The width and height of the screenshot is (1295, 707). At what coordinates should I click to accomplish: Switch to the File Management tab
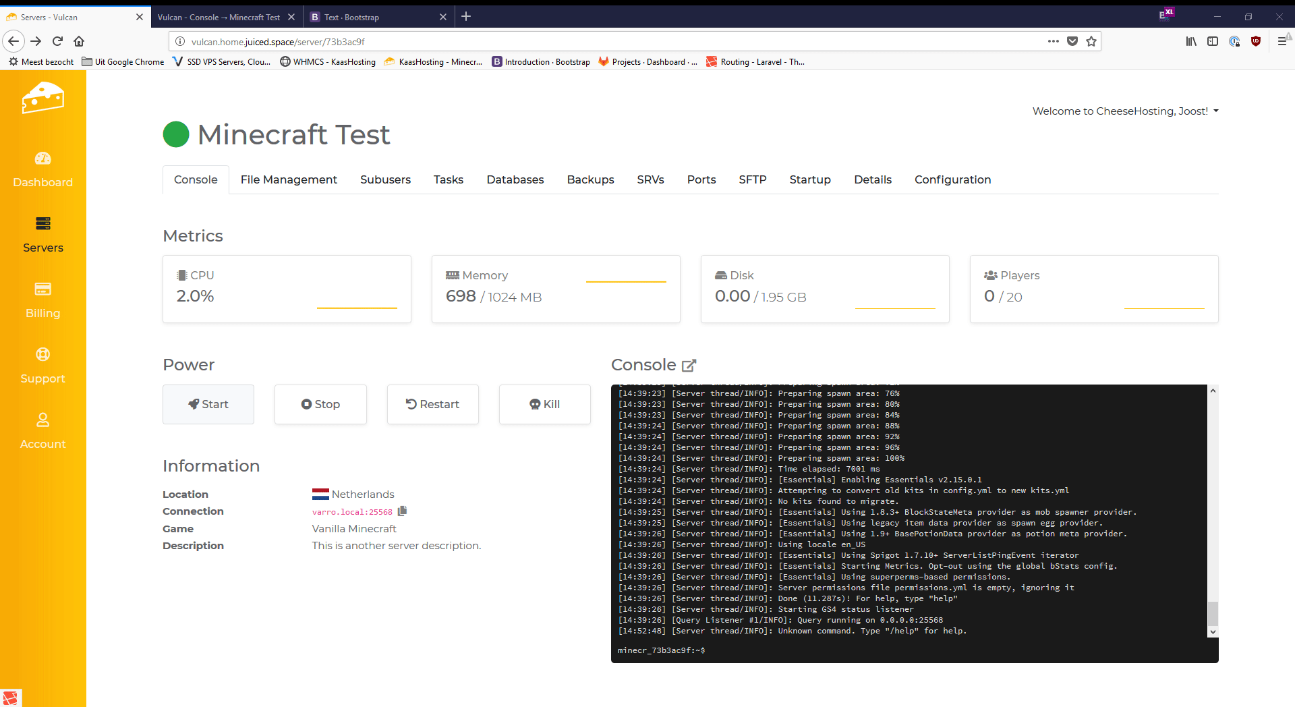pos(289,179)
